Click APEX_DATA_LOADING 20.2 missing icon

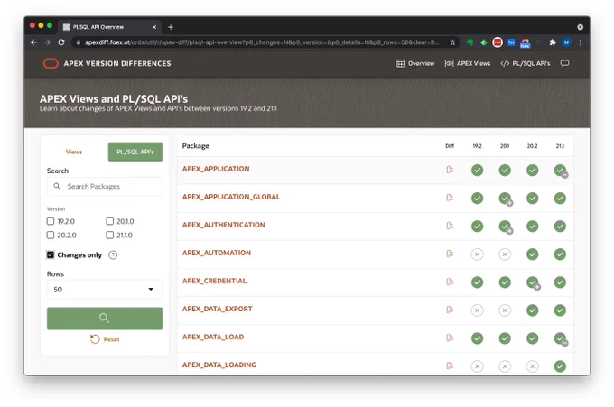tap(532, 366)
